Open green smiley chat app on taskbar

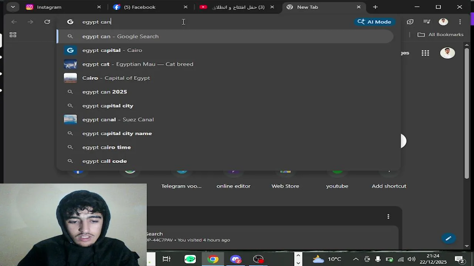[190, 259]
